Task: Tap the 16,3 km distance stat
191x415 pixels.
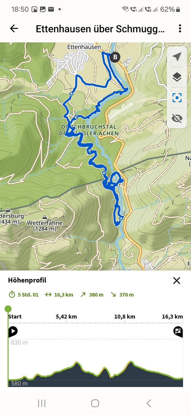Action: click(x=59, y=295)
